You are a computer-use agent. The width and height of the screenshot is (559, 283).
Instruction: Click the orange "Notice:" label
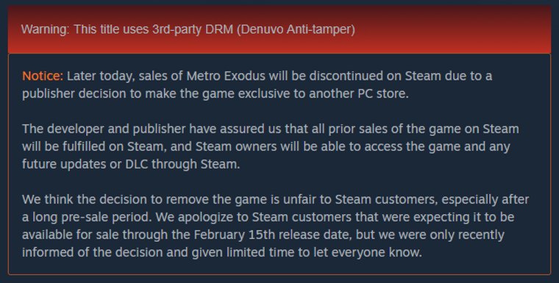pyautogui.click(x=43, y=76)
